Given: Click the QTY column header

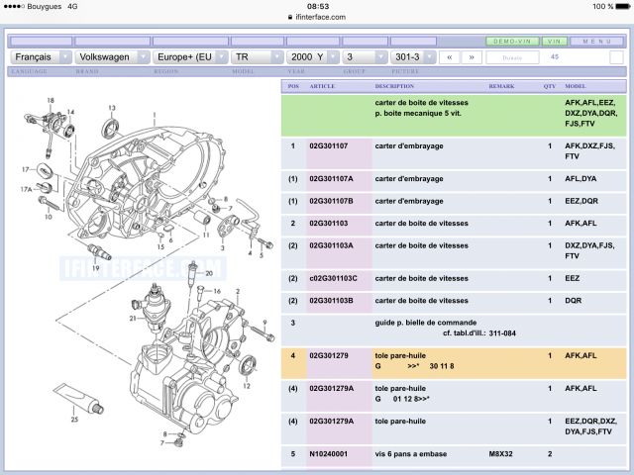Looking at the screenshot, I should click(x=550, y=86).
